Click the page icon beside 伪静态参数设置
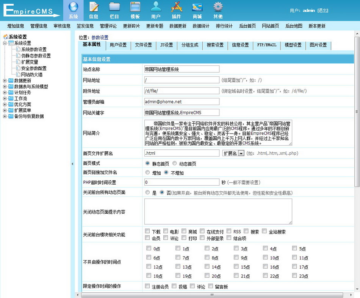Screen dimensions: 360x298 pyautogui.click(x=18, y=56)
